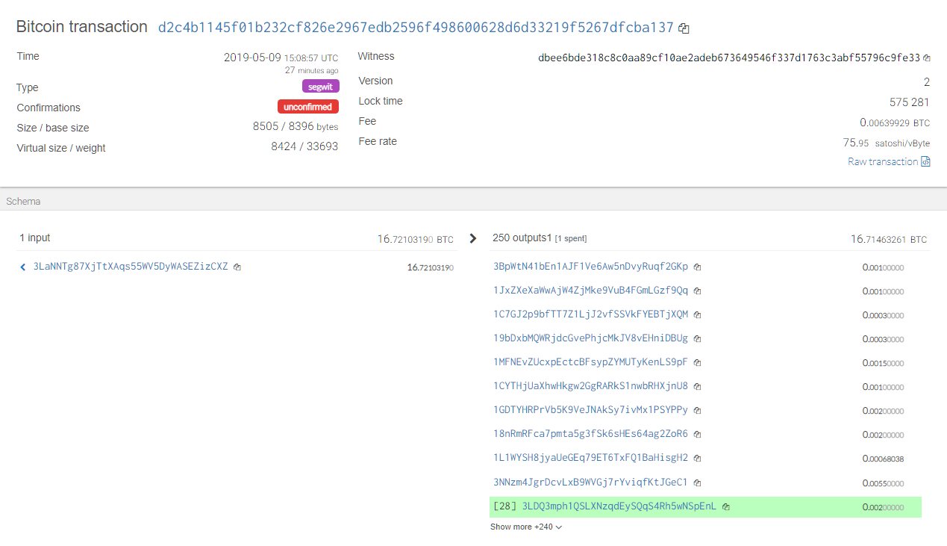947x546 pixels.
Task: Click the witness hash value dbee6bde318c
Action: [729, 58]
